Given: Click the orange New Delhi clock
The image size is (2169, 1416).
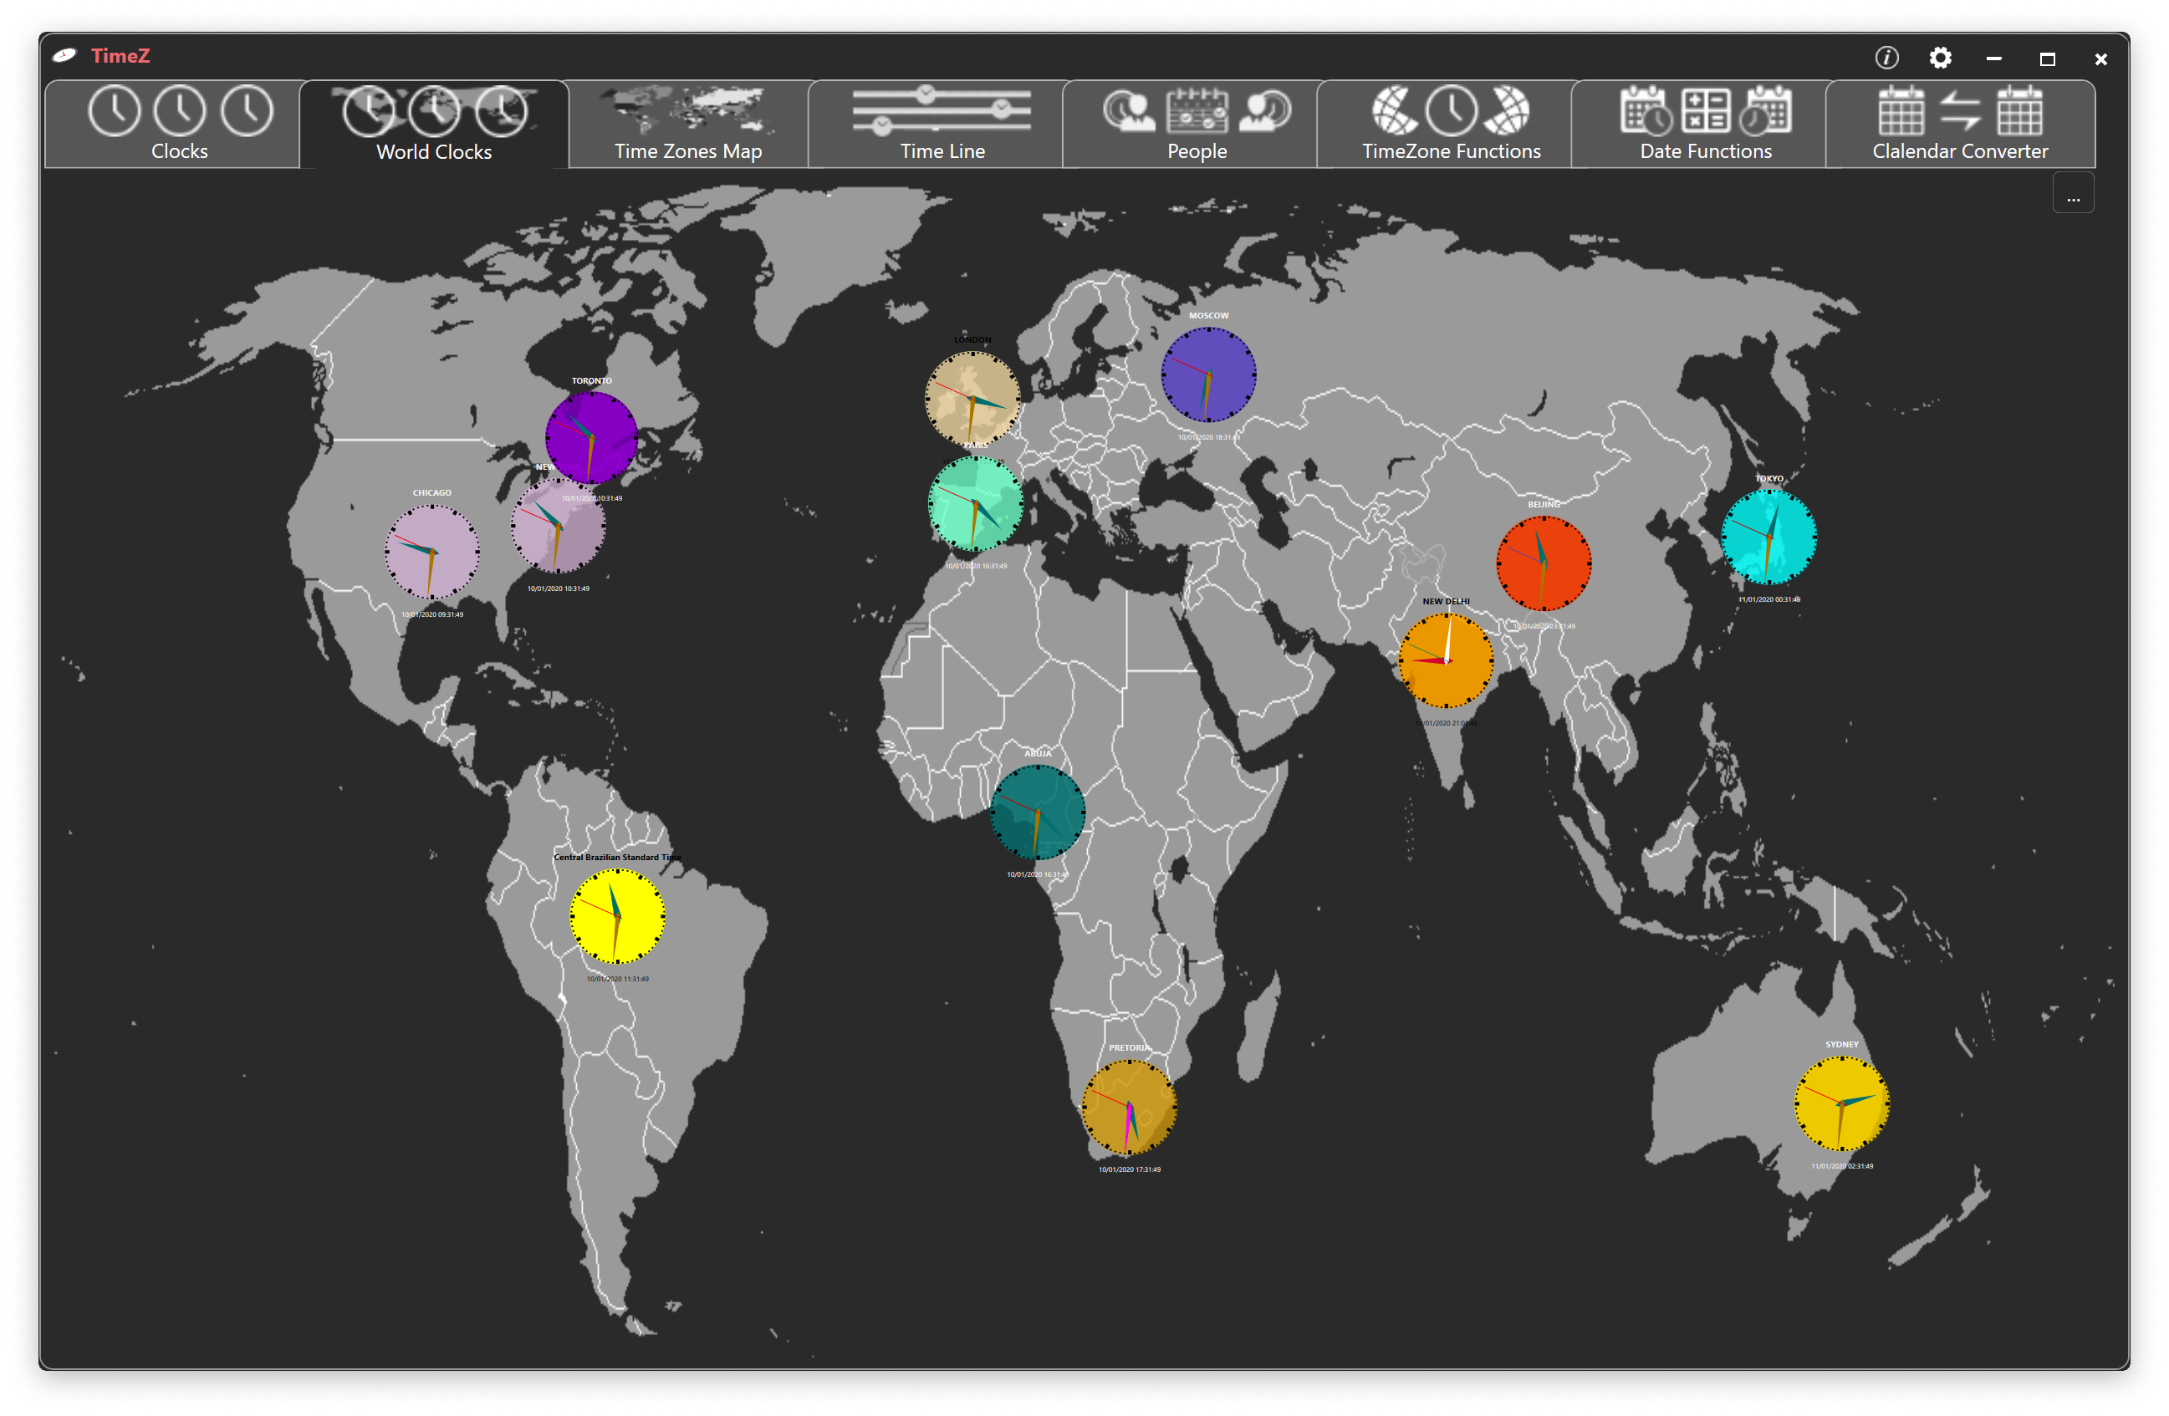Looking at the screenshot, I should (x=1446, y=660).
